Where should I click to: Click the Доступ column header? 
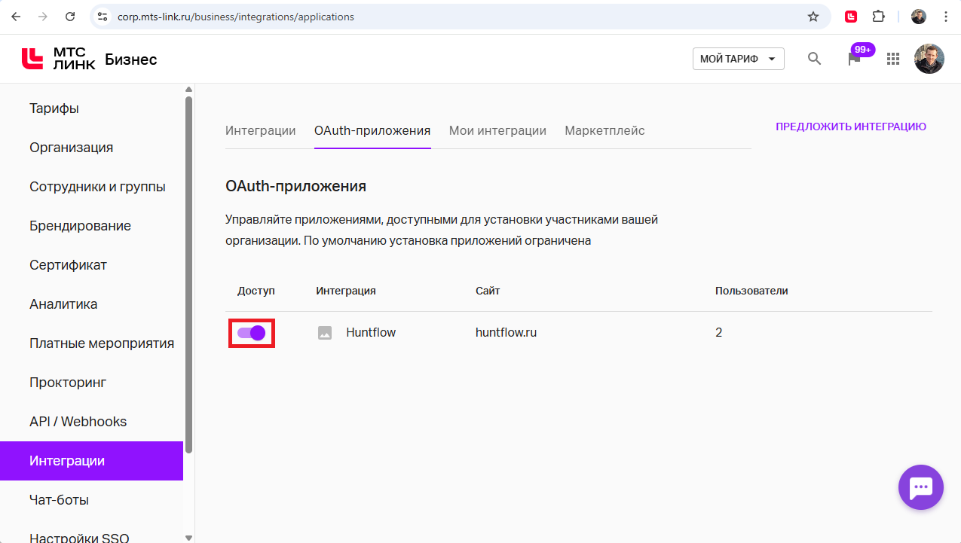coord(256,291)
